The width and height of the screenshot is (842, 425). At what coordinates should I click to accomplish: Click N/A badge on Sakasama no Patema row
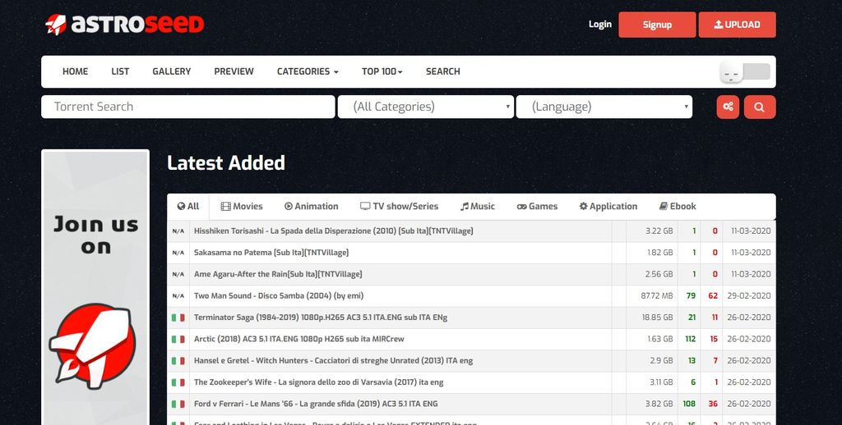(x=178, y=253)
